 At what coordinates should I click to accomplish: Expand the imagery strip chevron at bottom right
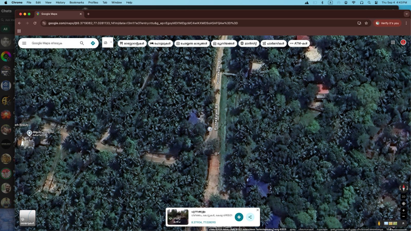coord(403,223)
